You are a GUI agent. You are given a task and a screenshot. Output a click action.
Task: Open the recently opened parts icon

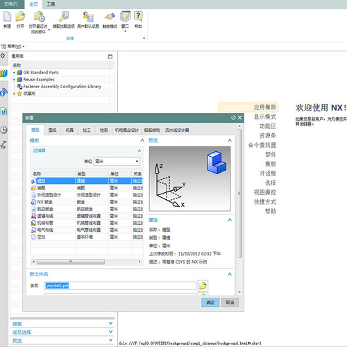39,17
